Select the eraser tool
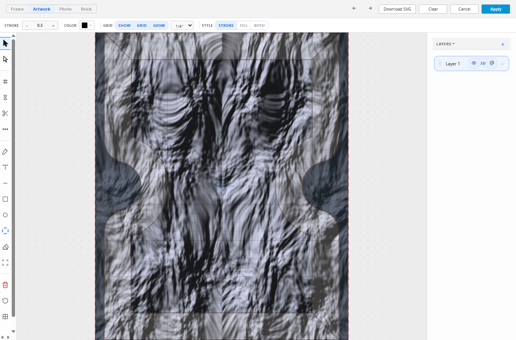Viewport: 516px width, 340px height. [5, 247]
